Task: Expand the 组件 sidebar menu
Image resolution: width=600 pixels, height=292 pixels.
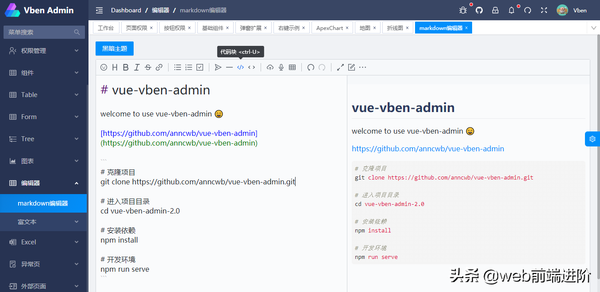Action: [x=43, y=73]
